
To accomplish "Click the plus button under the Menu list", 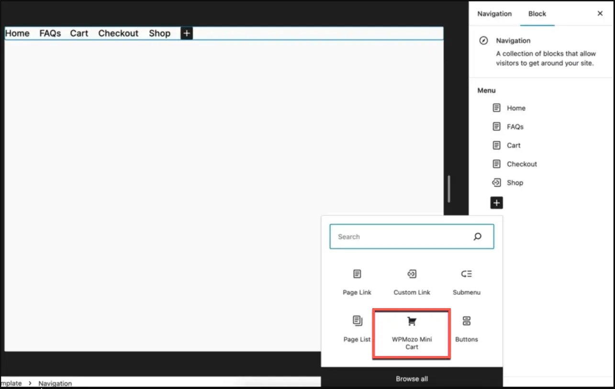I will (496, 203).
